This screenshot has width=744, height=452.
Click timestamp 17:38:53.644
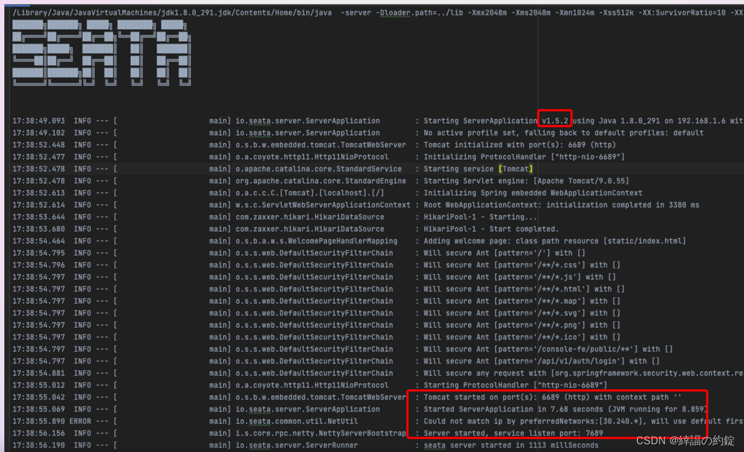coord(39,217)
